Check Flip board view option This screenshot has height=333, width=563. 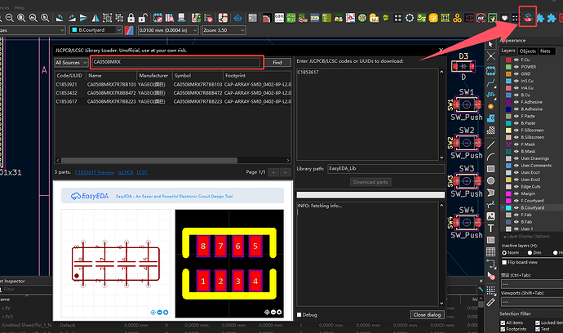click(504, 262)
